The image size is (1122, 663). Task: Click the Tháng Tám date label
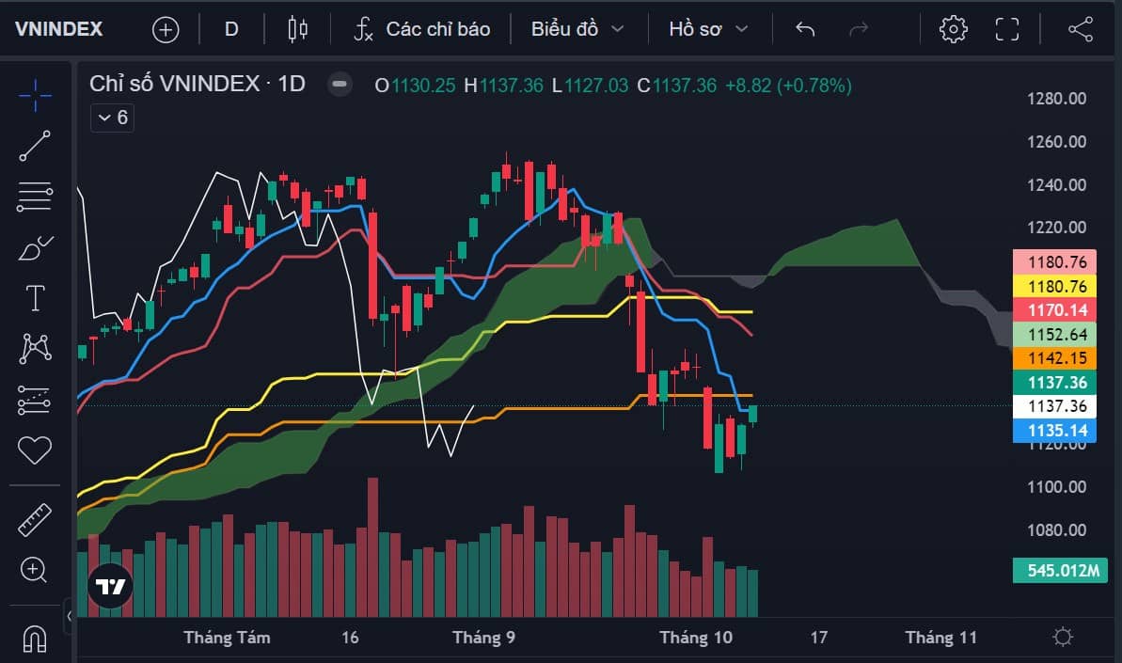227,638
